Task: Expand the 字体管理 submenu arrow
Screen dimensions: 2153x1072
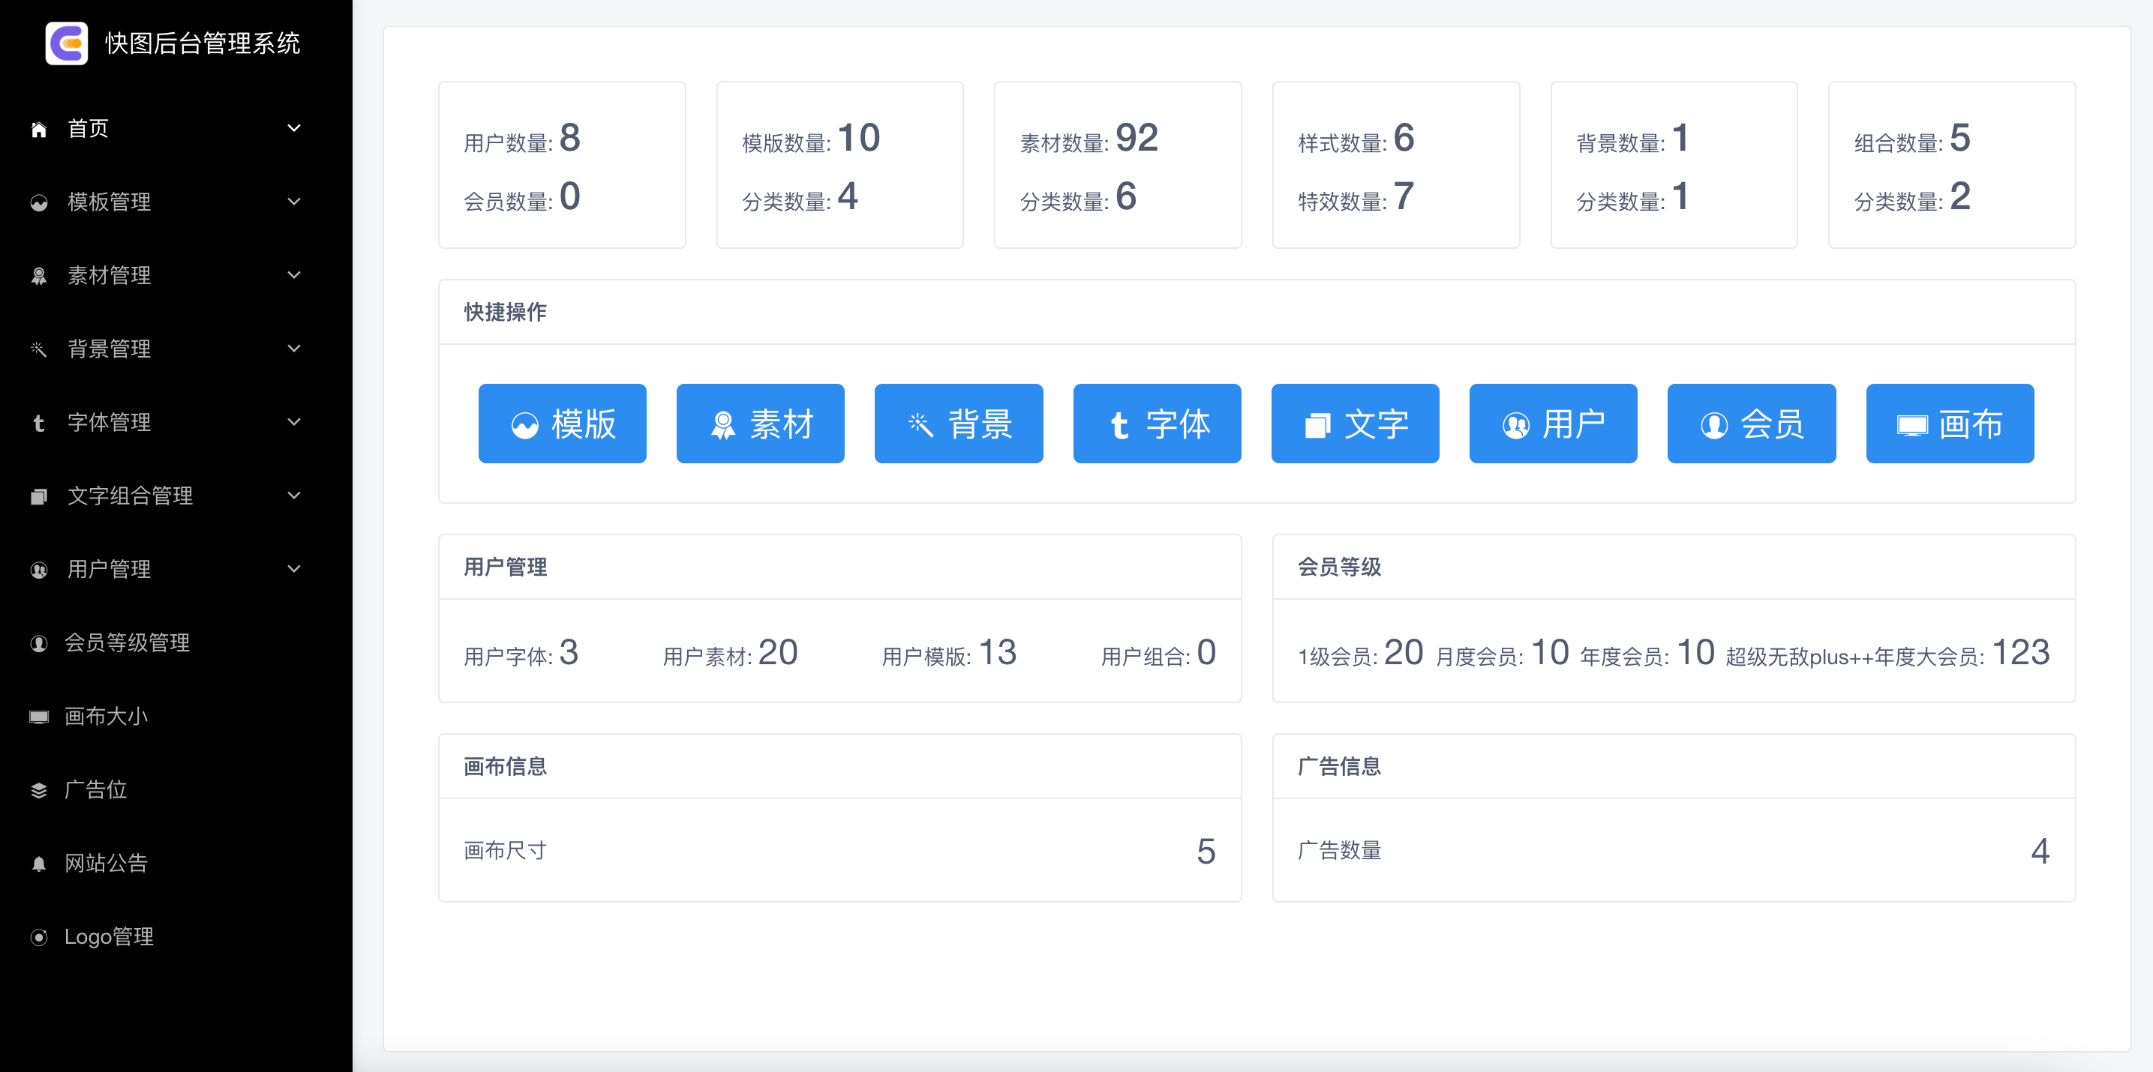Action: pyautogui.click(x=293, y=423)
